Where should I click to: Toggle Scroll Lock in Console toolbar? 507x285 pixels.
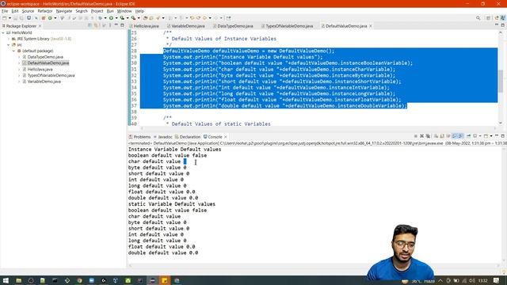442,136
